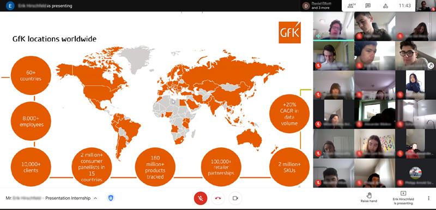Image resolution: width=436 pixels, height=210 pixels.
Task: Open the three-dot more options menu
Action: coord(428,198)
